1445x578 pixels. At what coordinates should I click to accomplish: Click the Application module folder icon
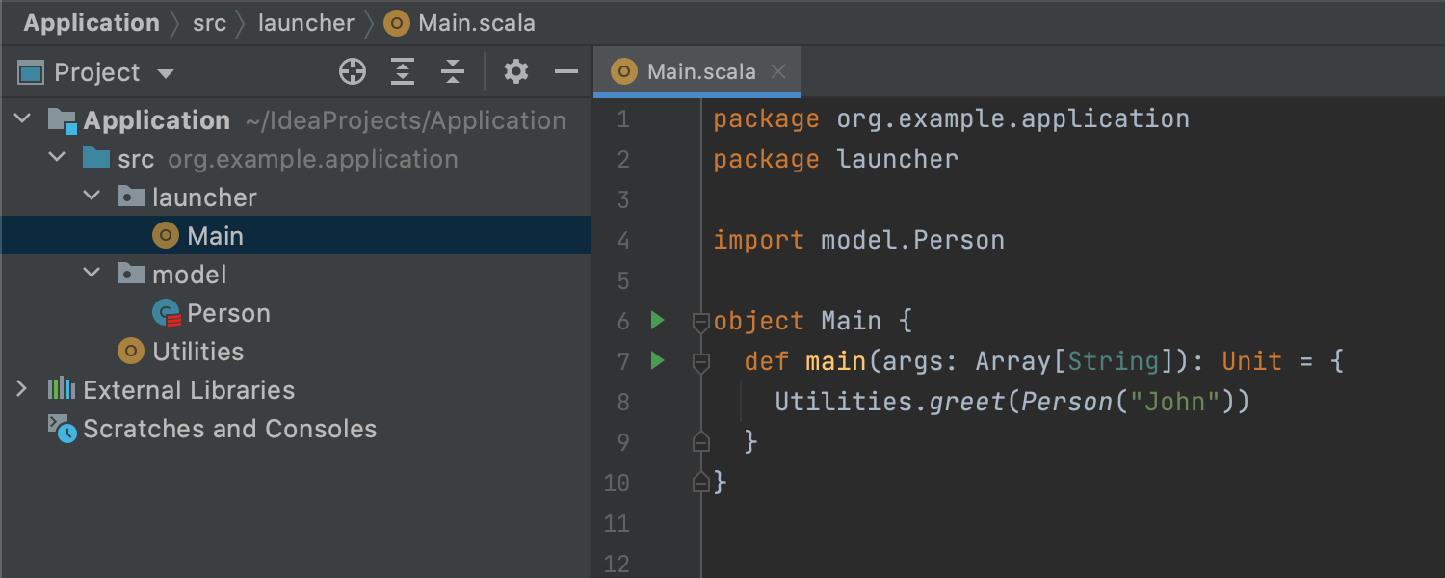point(62,120)
